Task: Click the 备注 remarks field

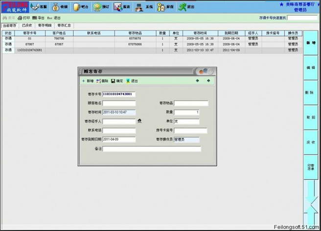Action: pos(152,149)
